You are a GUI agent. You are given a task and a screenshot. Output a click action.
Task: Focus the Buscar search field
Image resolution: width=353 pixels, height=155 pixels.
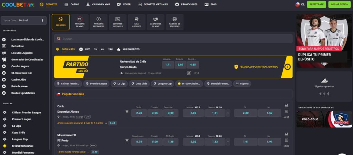pos(173,39)
